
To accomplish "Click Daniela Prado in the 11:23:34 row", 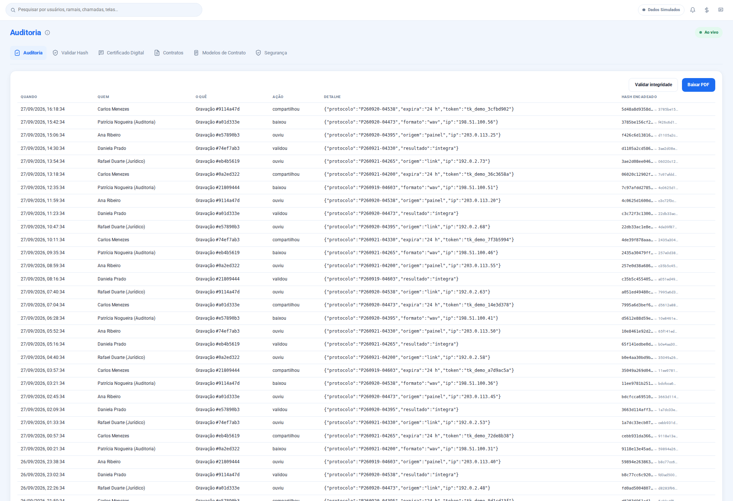I will coord(112,213).
